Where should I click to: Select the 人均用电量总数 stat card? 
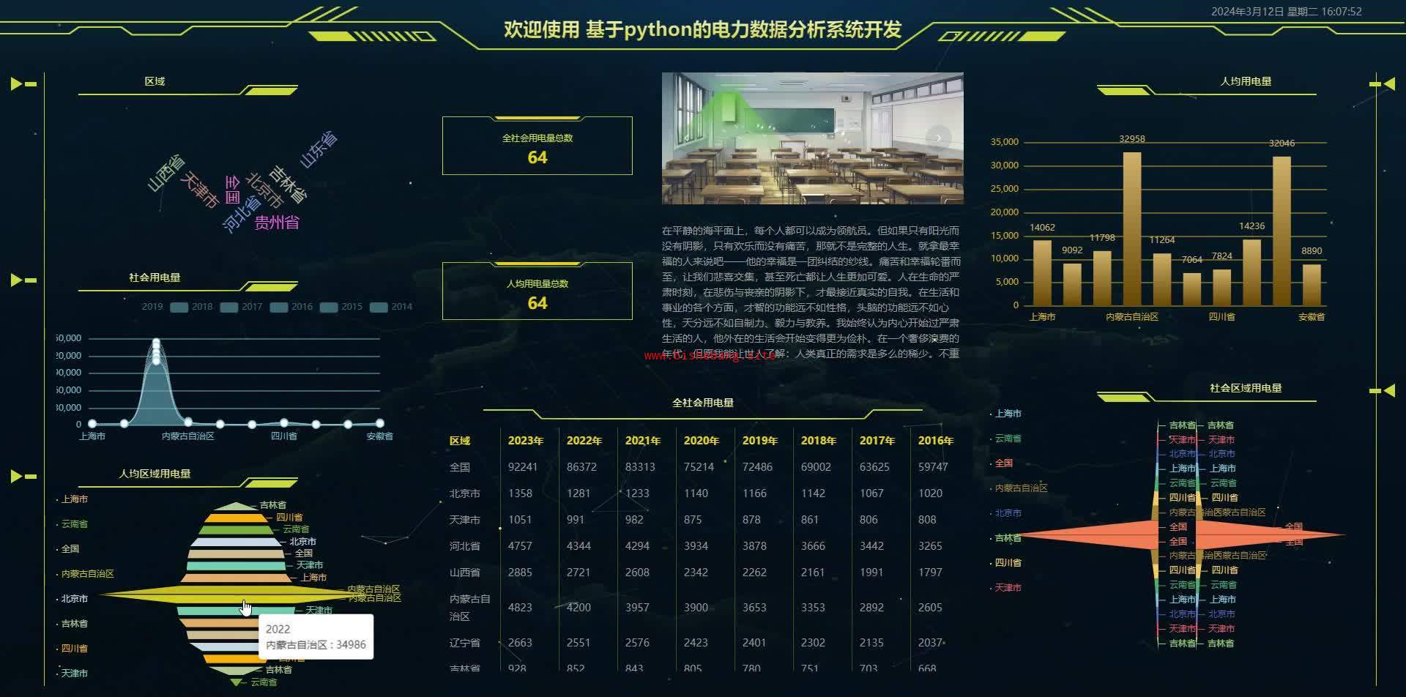click(x=538, y=291)
